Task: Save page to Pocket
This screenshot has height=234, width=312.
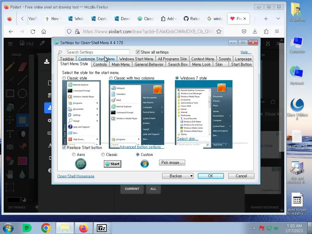Action: [x=244, y=31]
